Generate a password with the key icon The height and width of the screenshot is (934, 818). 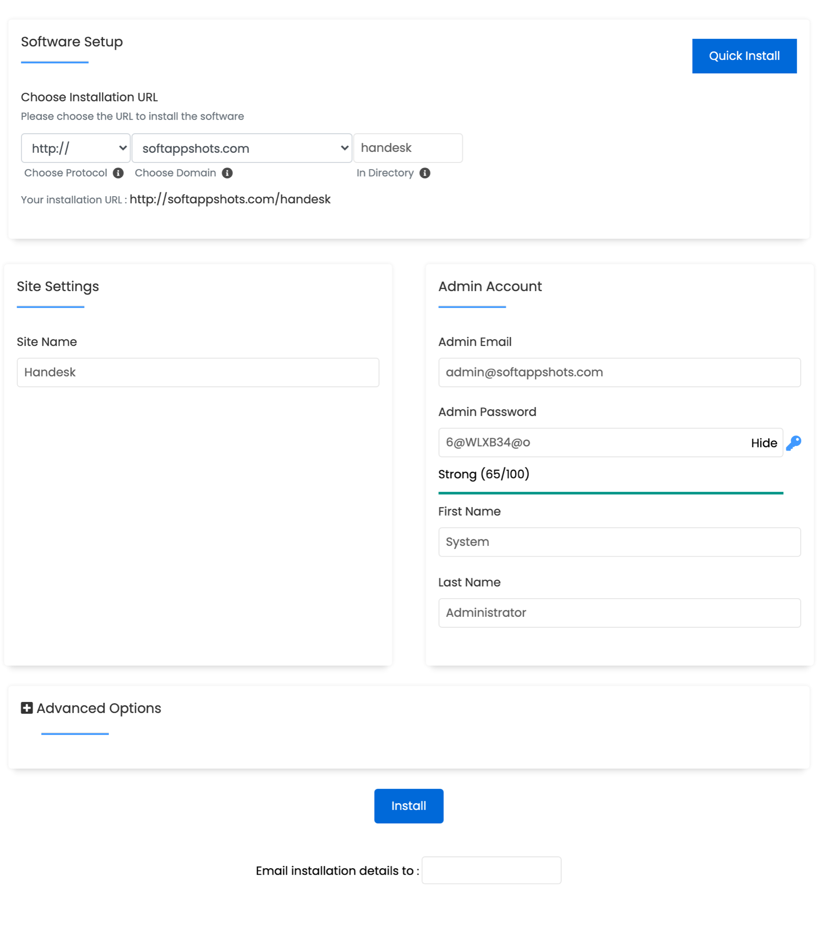pos(794,443)
